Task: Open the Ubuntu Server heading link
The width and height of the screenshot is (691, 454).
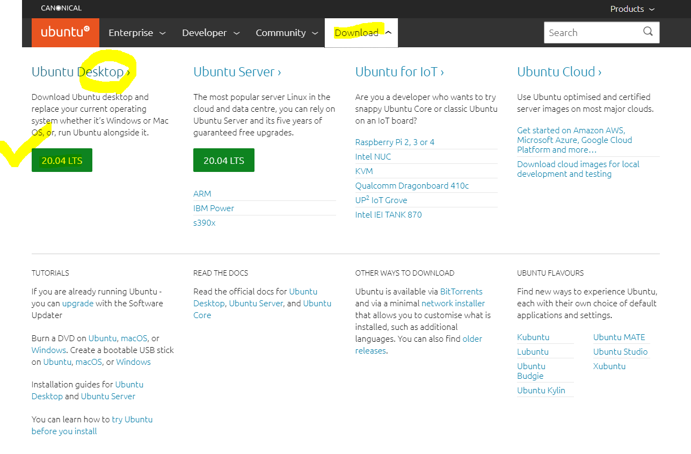Action: 237,71
